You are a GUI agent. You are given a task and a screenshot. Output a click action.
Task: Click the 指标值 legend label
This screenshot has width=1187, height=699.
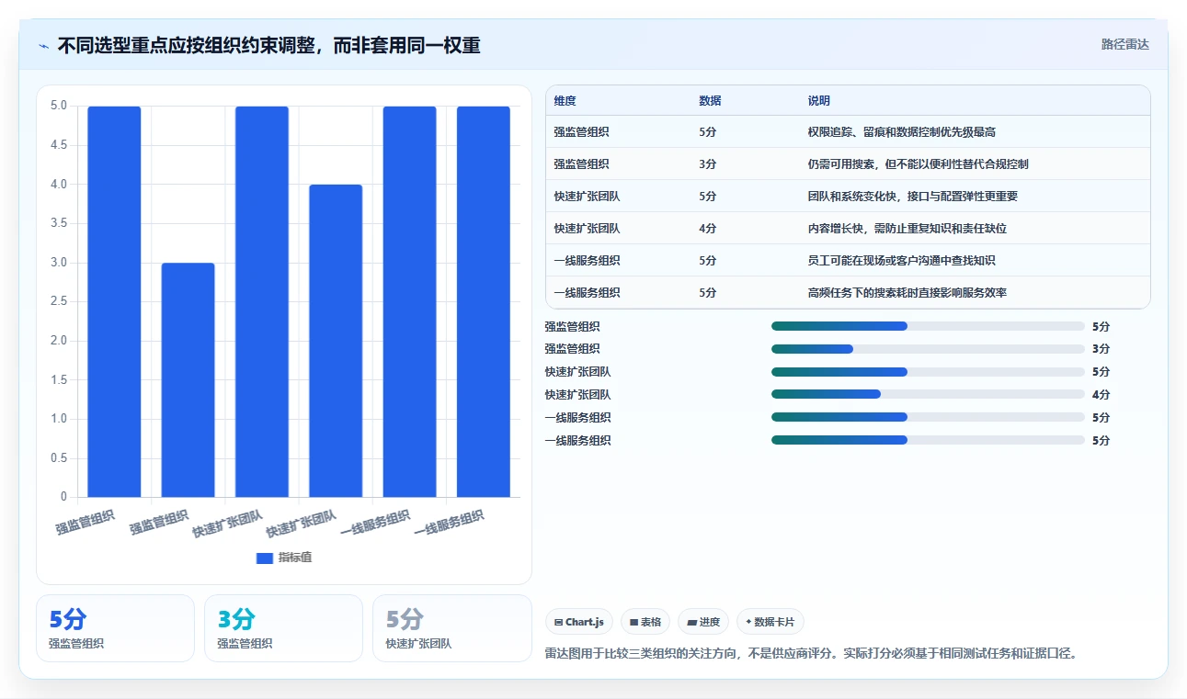click(x=295, y=558)
